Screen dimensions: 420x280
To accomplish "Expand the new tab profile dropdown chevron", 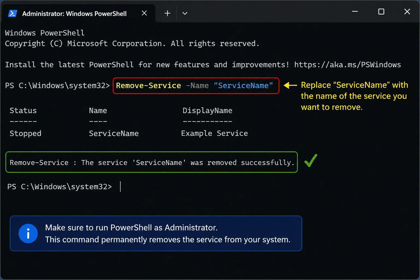I will (185, 13).
